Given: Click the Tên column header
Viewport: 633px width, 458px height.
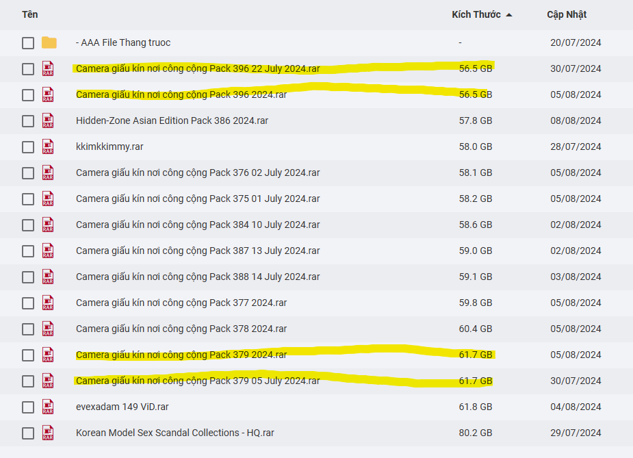Looking at the screenshot, I should click(29, 14).
